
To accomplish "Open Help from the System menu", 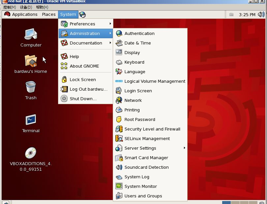I will (x=86, y=56).
